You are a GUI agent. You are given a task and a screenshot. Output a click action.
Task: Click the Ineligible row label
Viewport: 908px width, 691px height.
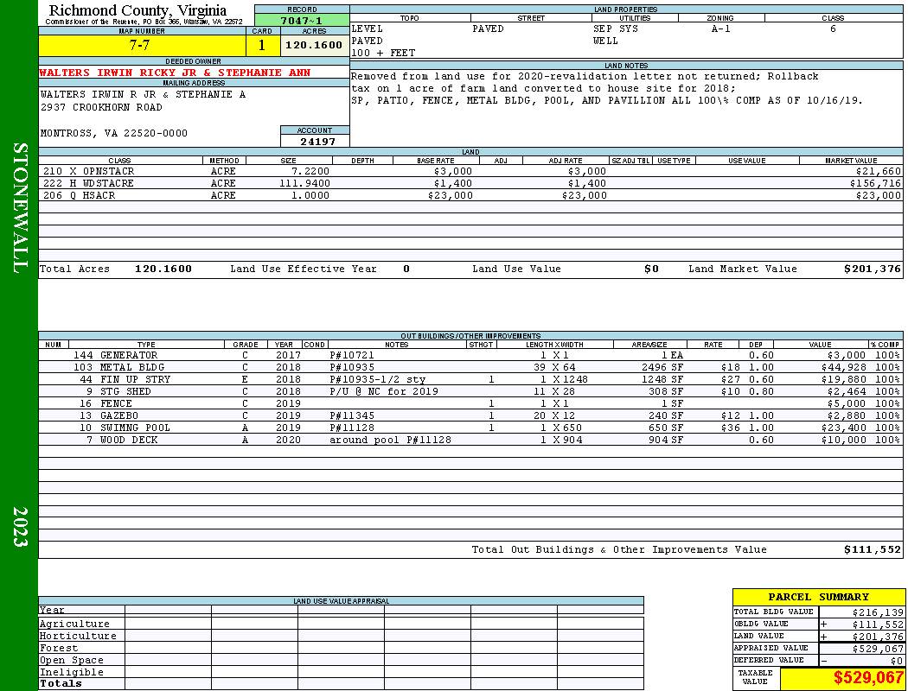(x=71, y=673)
